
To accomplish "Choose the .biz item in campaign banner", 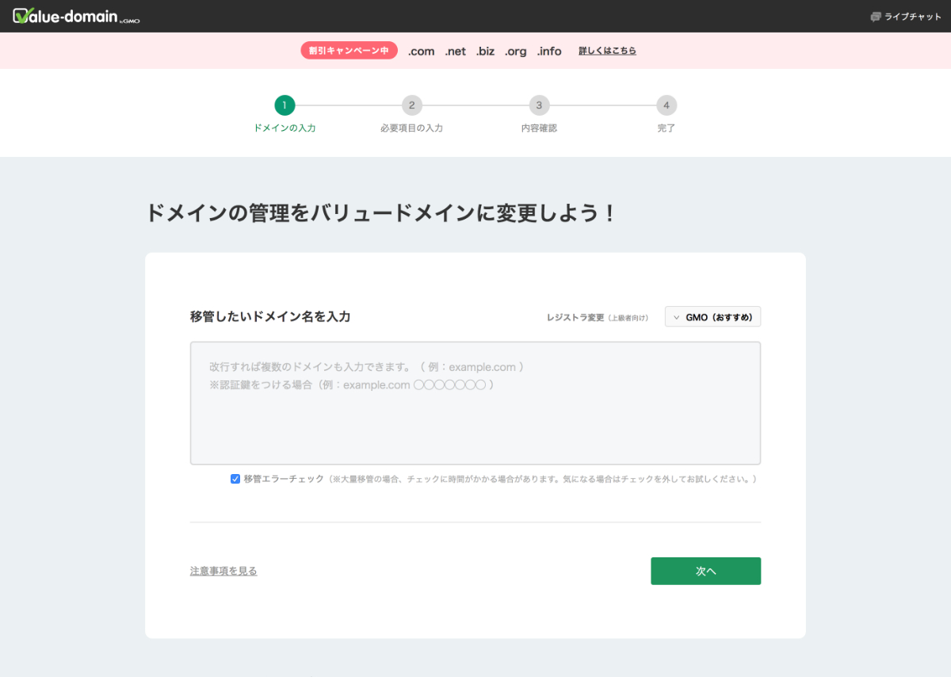I will (485, 52).
